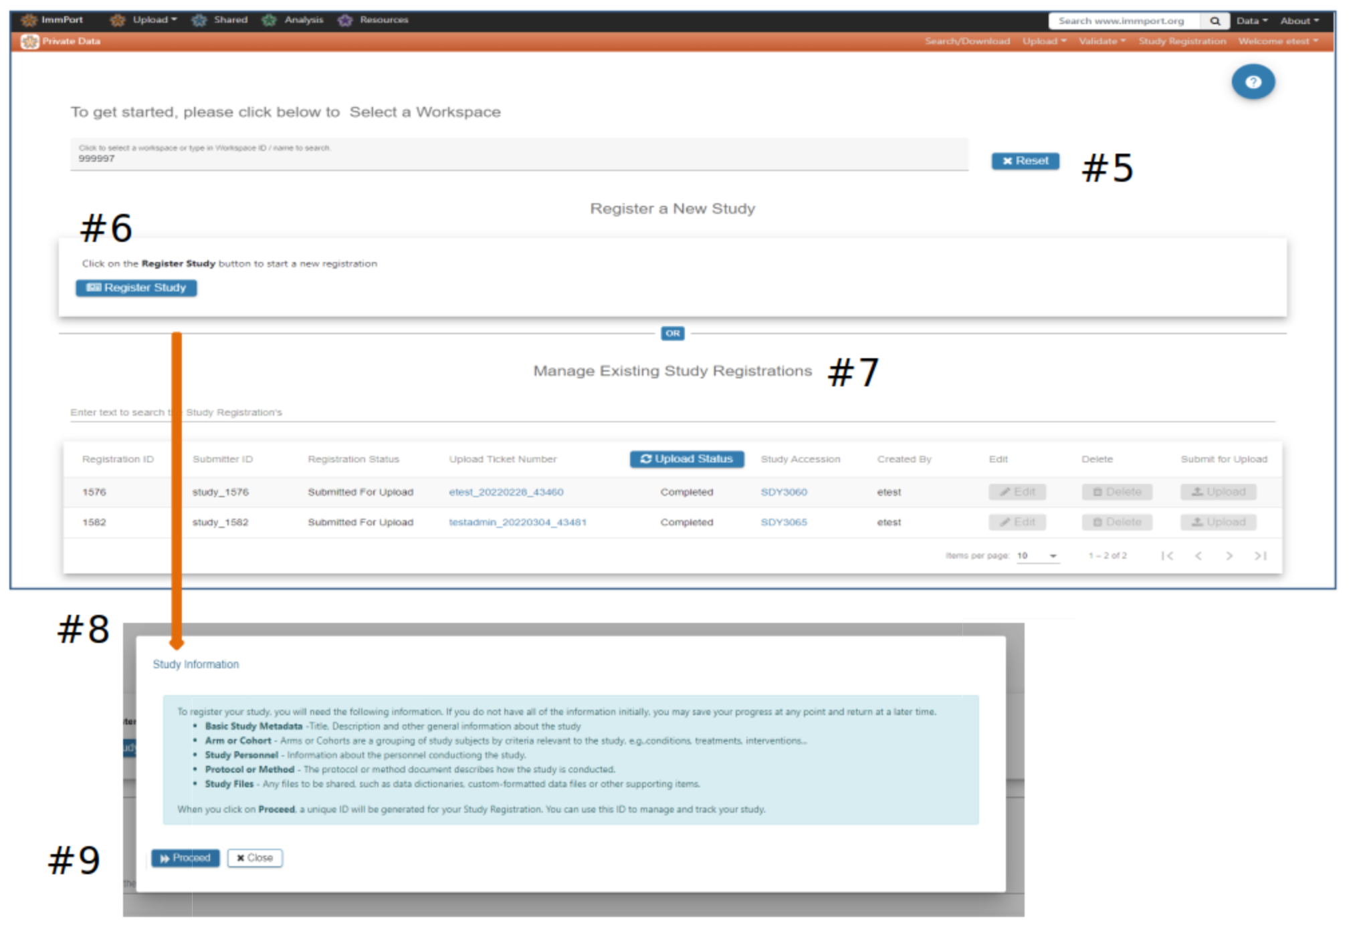
Task: Click the Private Data icon
Action: [x=29, y=41]
